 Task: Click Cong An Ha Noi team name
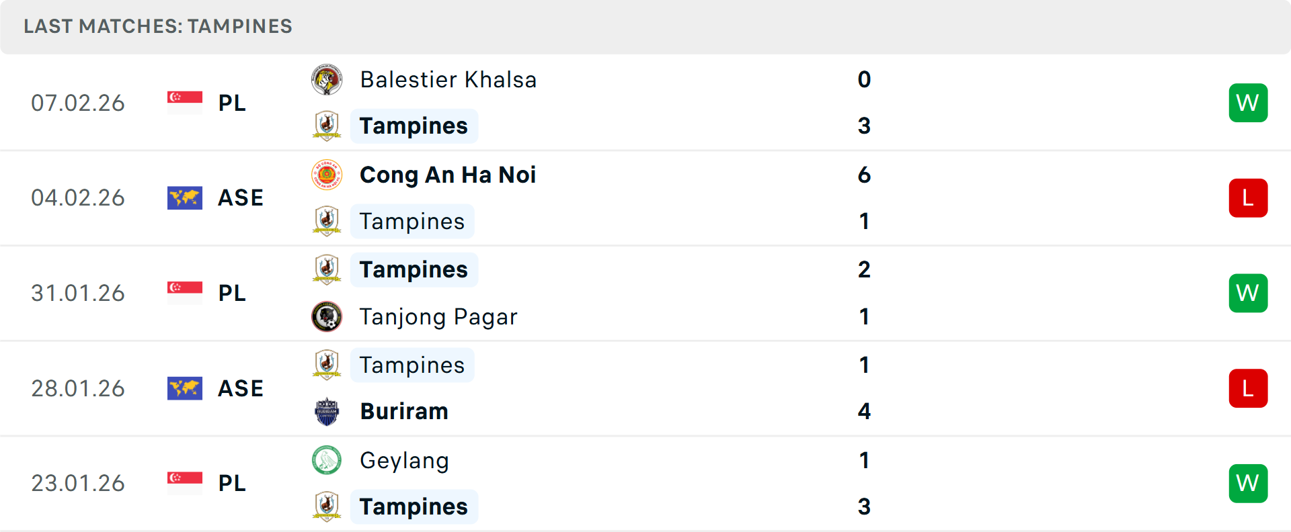448,175
